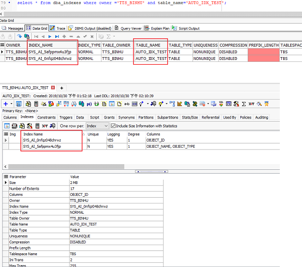
Task: Close the TTS_BINHU.AUTO_IDX_TEST tab
Action: tap(53, 88)
